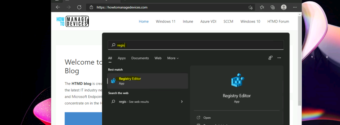The width and height of the screenshot is (340, 125).
Task: Click the Registry Editor title in preview pane
Action: pyautogui.click(x=237, y=95)
